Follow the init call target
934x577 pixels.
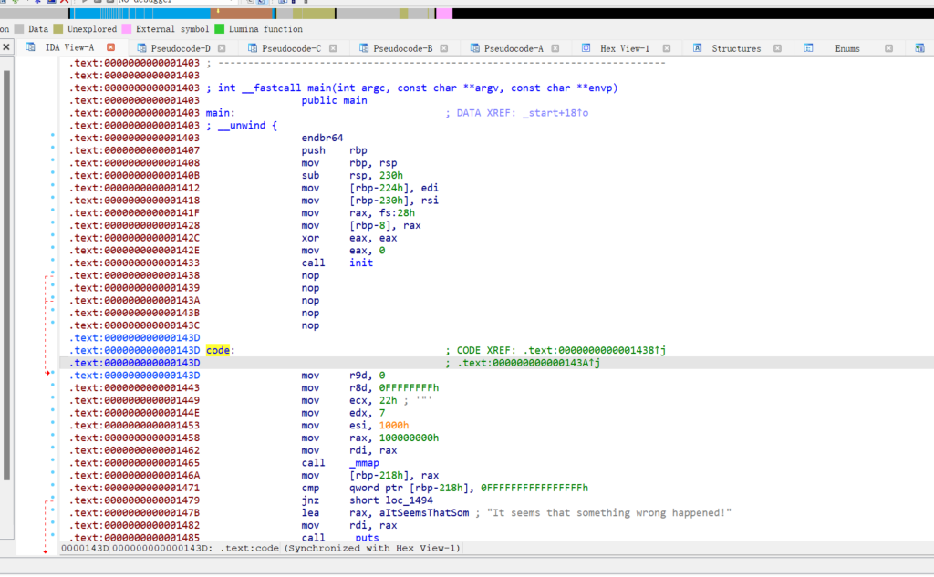pos(361,263)
